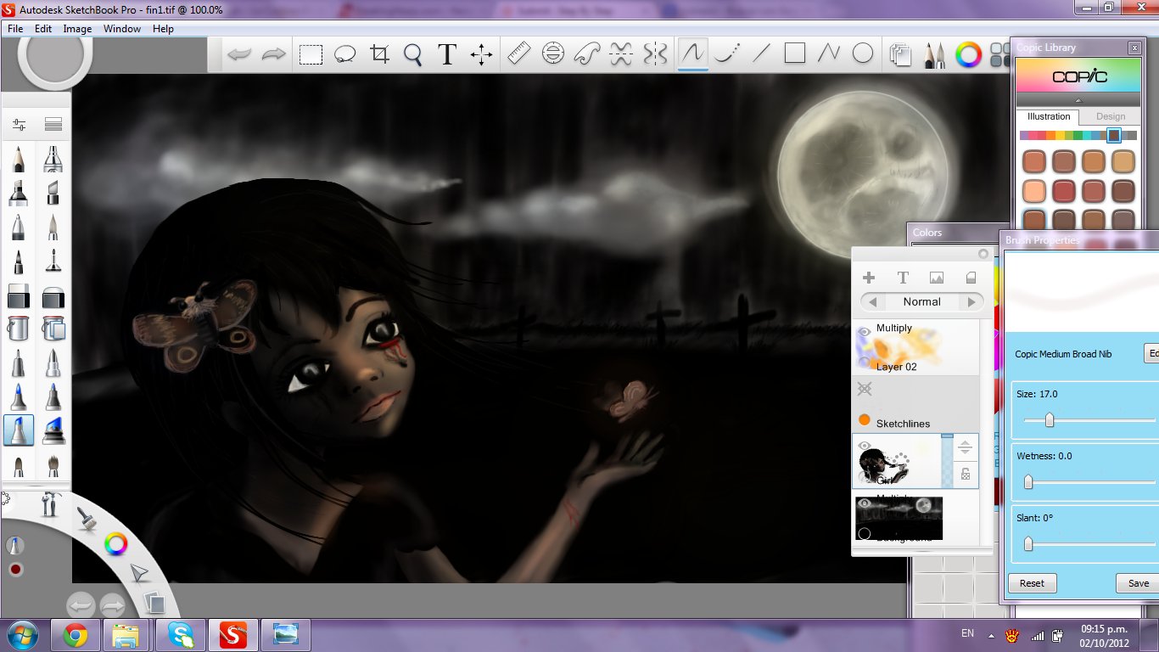Open Google Chrome from the taskbar

[76, 634]
